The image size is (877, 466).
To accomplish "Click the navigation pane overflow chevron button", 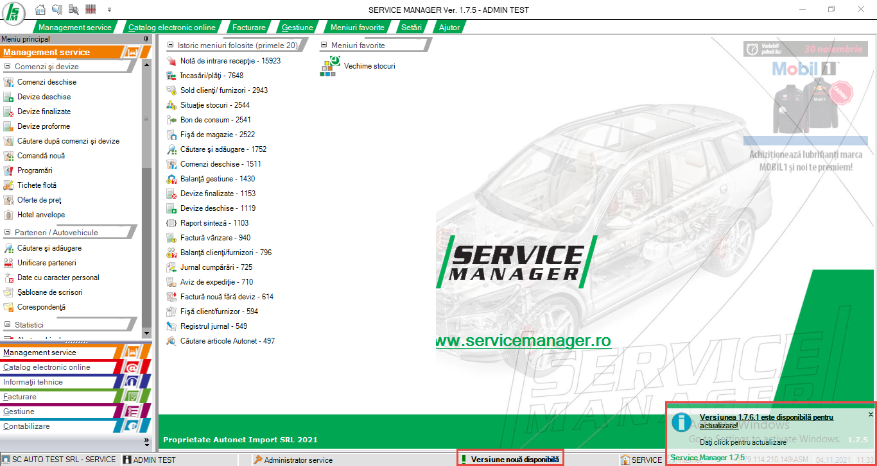I will [146, 441].
